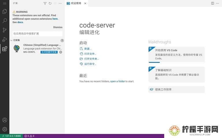Open the errors and warnings status item
The image size is (222, 138).
click(29, 136)
